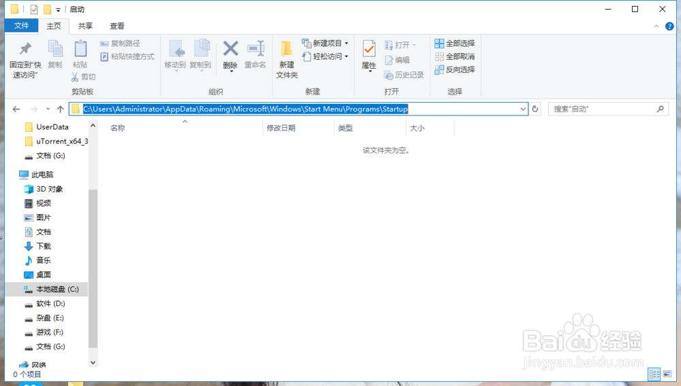Select Network in navigation pane
This screenshot has width=681, height=386.
coord(33,364)
